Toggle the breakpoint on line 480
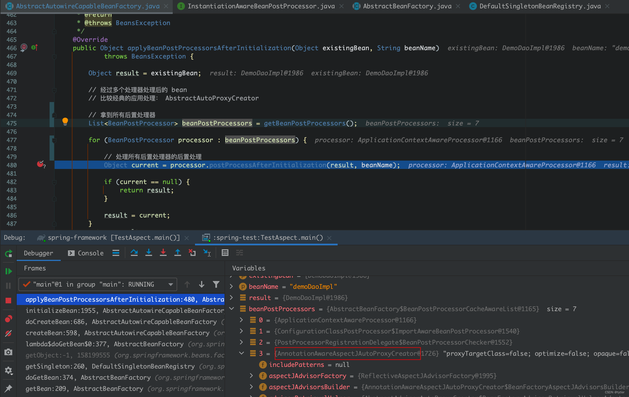The image size is (629, 397). (41, 164)
